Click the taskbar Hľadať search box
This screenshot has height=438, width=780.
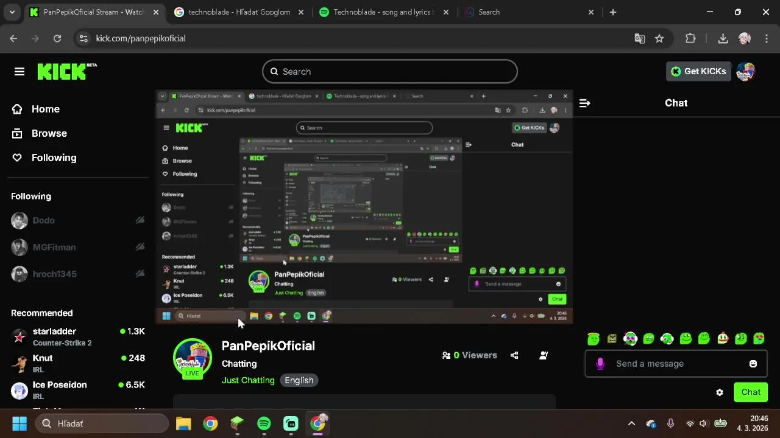(102, 423)
